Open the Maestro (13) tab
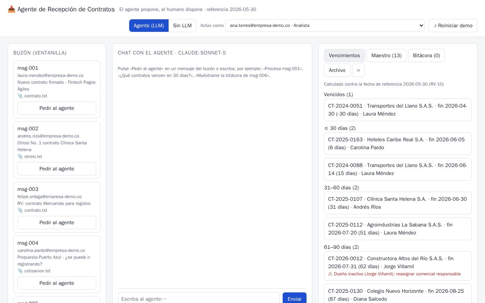This screenshot has width=485, height=303. coord(386,56)
